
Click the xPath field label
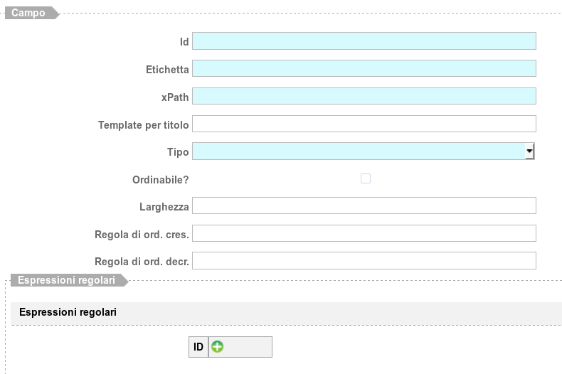click(x=175, y=97)
